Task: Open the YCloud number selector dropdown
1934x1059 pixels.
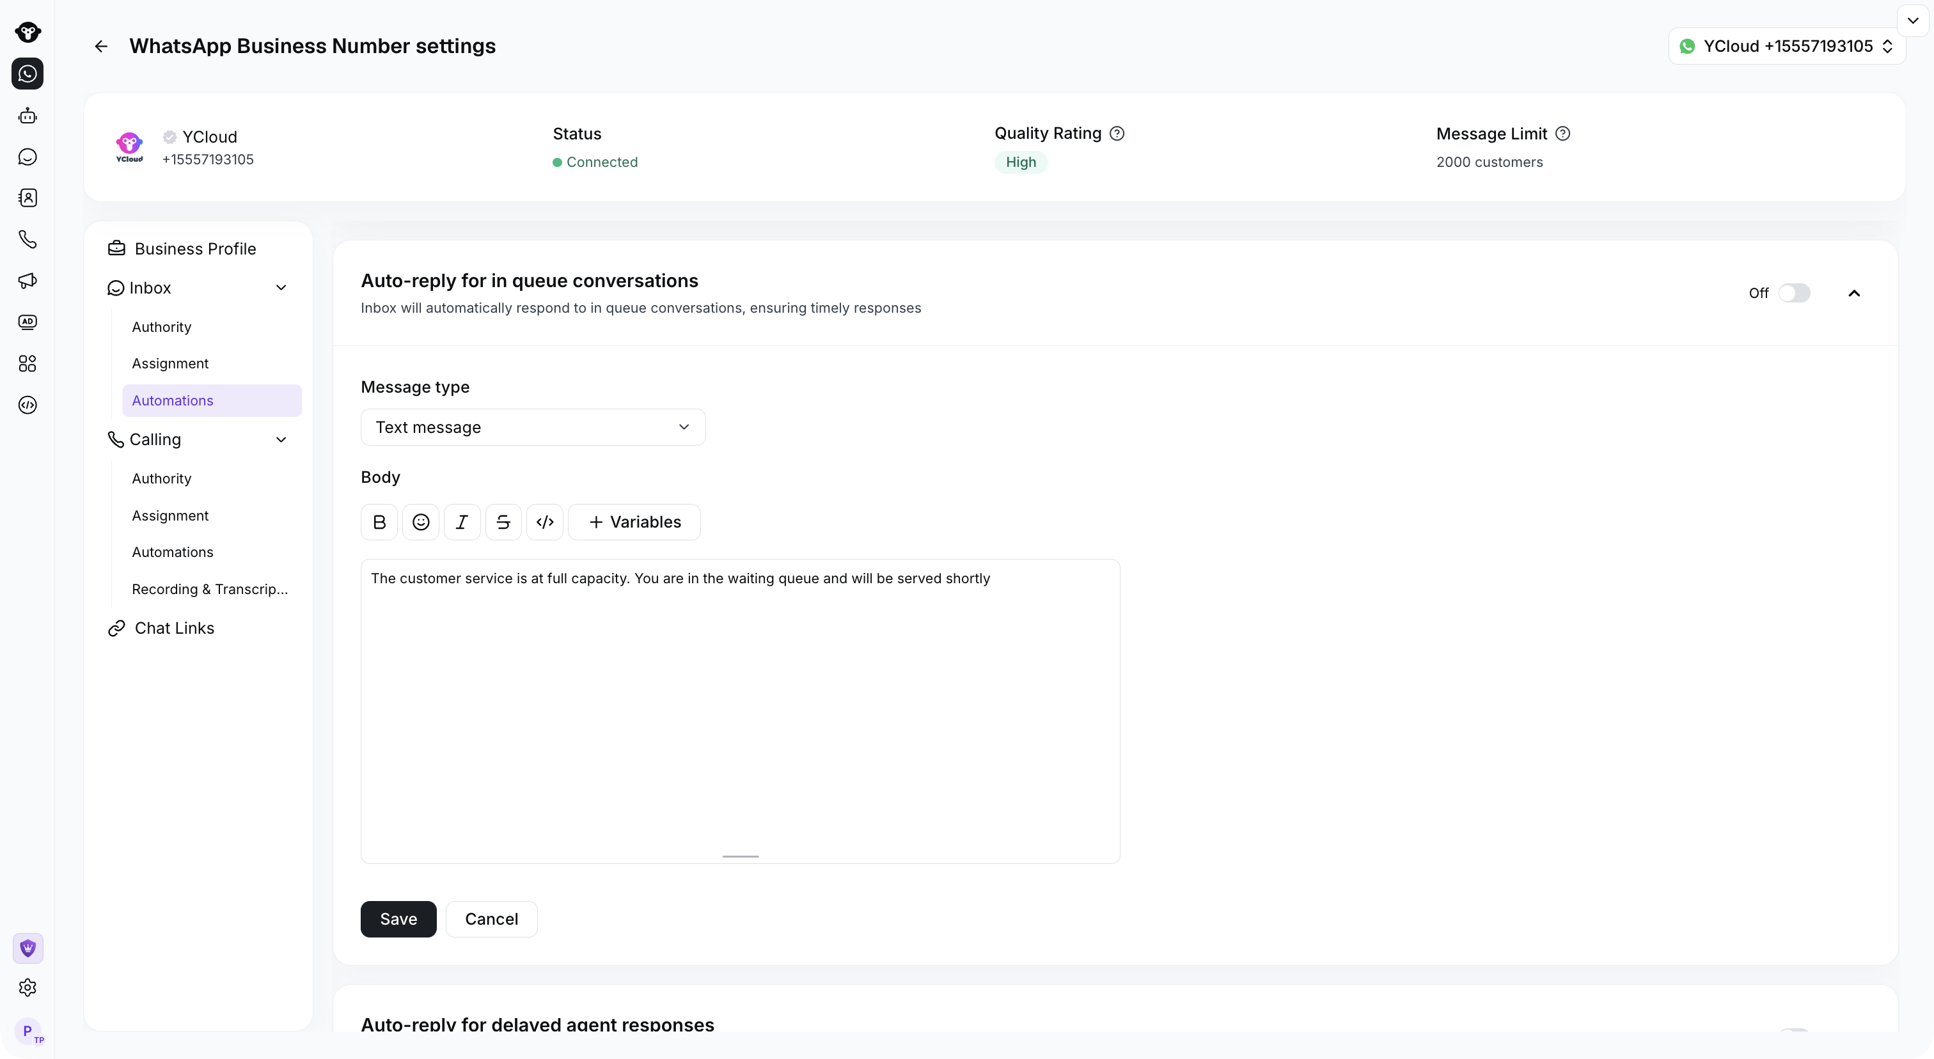Action: [x=1787, y=47]
